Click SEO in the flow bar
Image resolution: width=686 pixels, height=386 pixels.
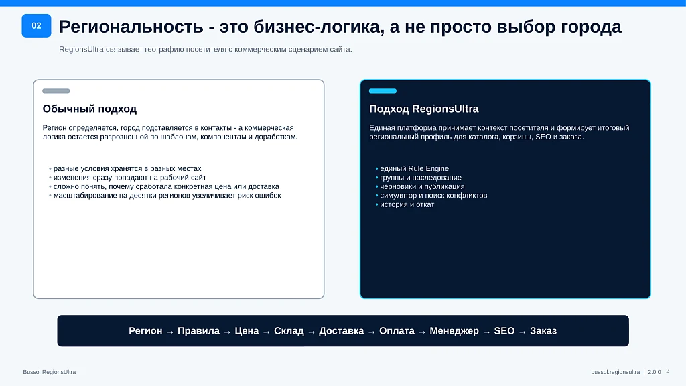coord(504,331)
